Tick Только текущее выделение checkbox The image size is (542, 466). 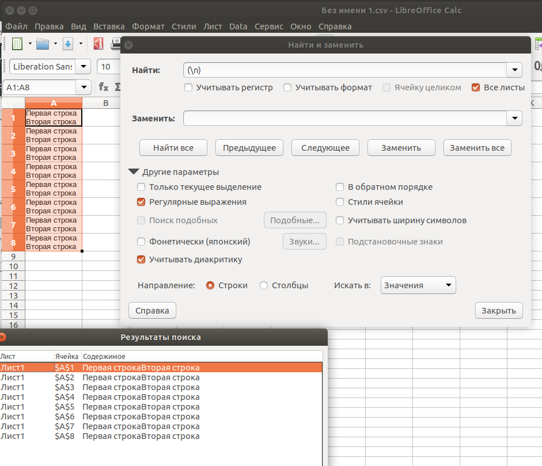[x=141, y=187]
